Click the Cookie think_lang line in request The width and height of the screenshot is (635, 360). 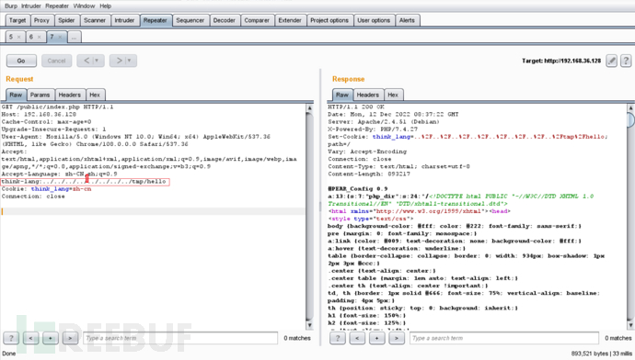(x=47, y=189)
